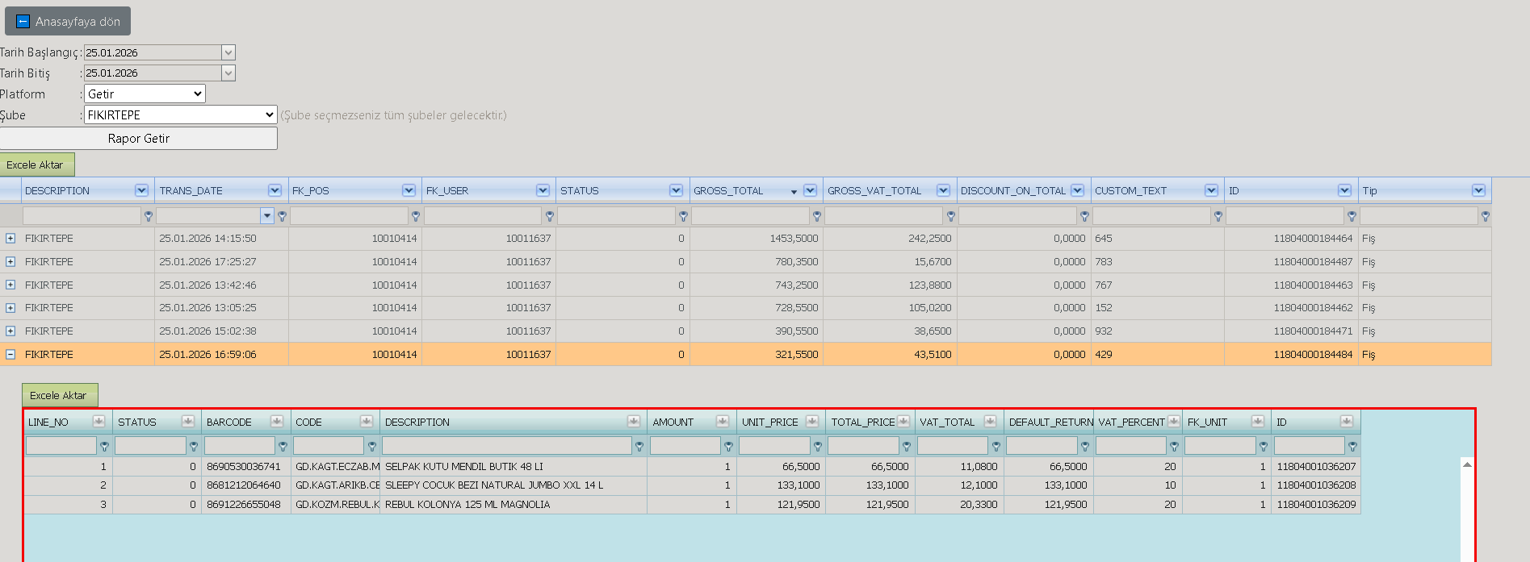Screen dimensions: 1530x562
Task: Click the Anasayfaya dön button
Action: [68, 22]
